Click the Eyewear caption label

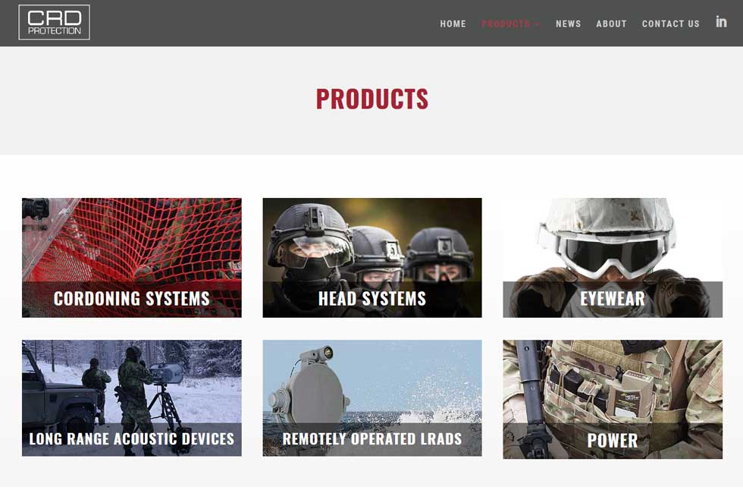[x=613, y=299]
